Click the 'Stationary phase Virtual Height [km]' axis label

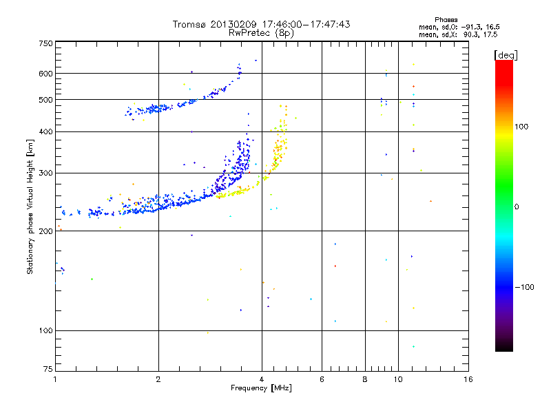click(x=30, y=206)
